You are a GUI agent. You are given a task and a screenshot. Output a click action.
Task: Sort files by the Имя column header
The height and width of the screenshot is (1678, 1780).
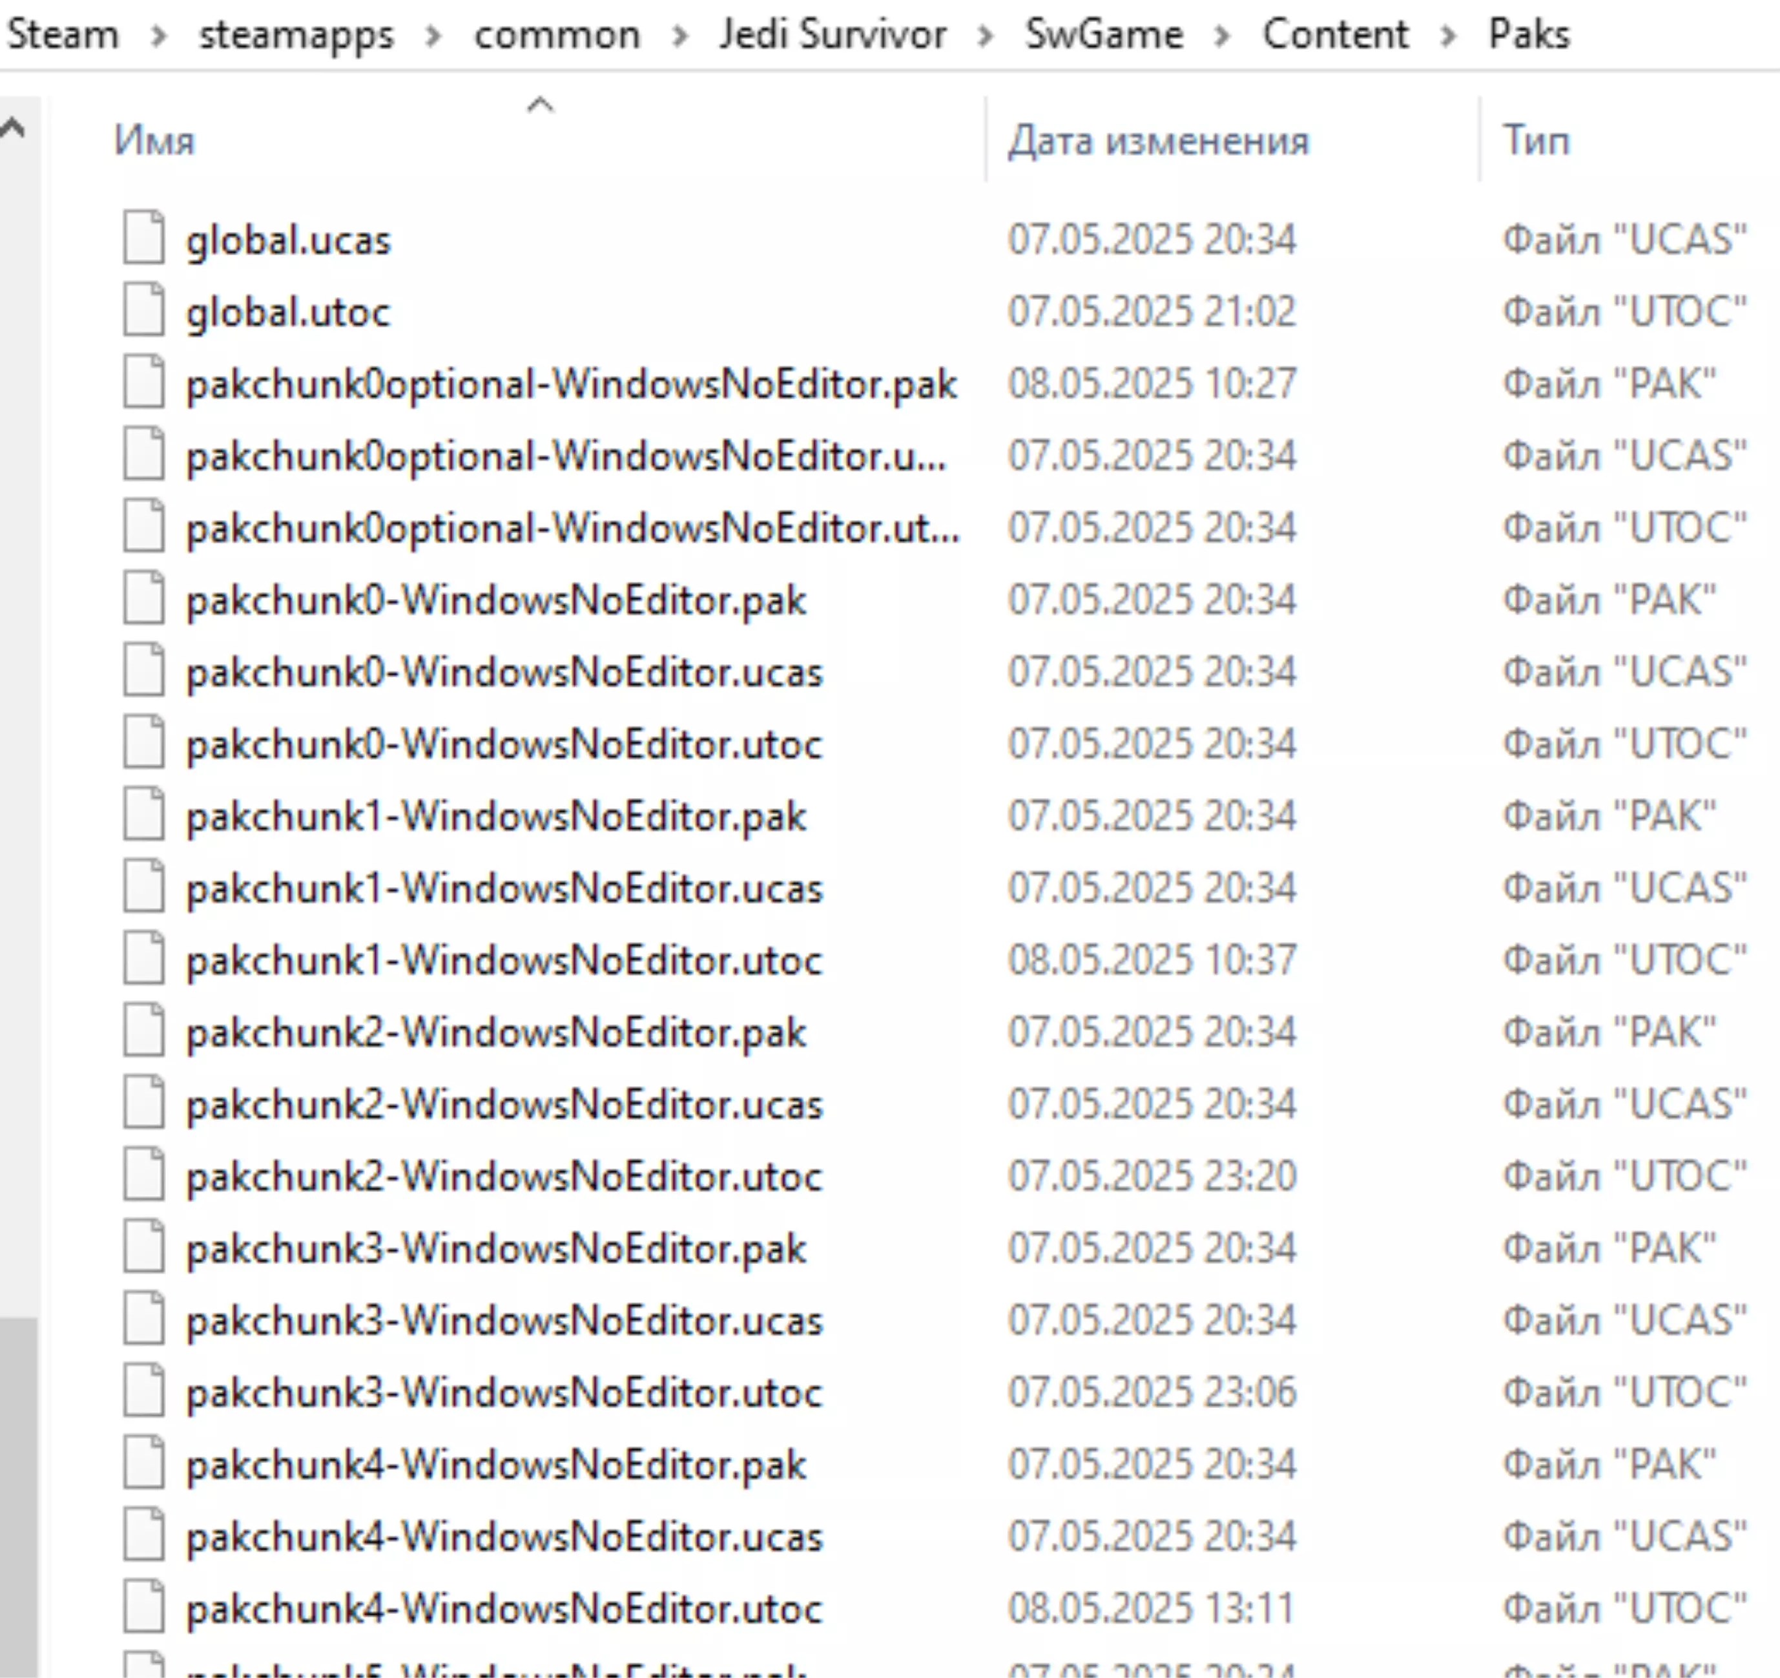[x=154, y=142]
